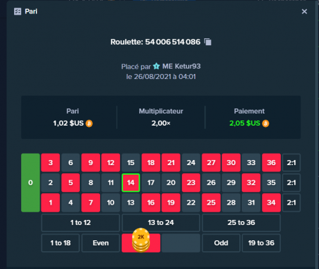This screenshot has width=319, height=269.
Task: Close the Pari dialog
Action: (x=304, y=11)
